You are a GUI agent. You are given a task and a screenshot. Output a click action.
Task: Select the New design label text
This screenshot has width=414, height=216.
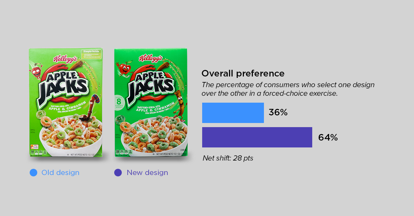point(147,173)
